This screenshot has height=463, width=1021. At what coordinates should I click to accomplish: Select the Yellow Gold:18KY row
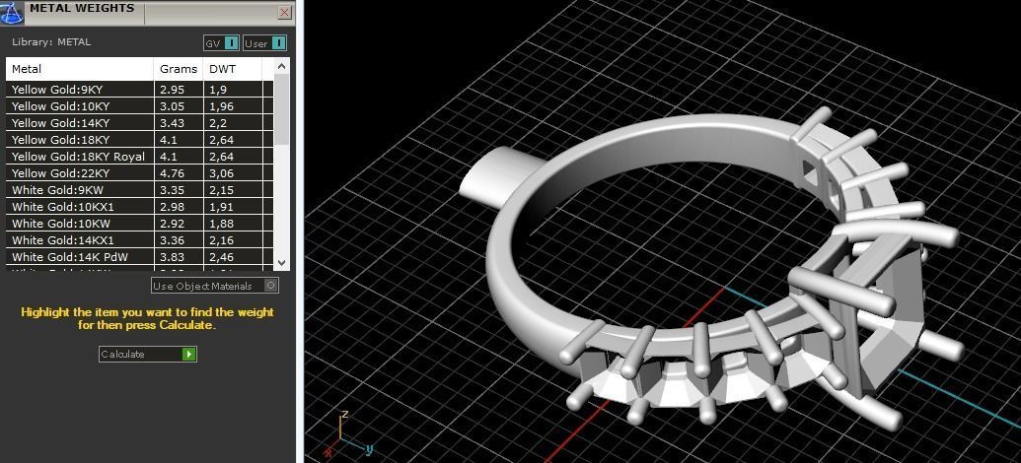point(139,140)
